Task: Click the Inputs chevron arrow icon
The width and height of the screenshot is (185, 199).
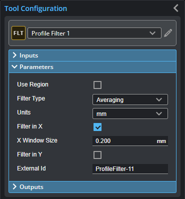Action: coord(14,55)
